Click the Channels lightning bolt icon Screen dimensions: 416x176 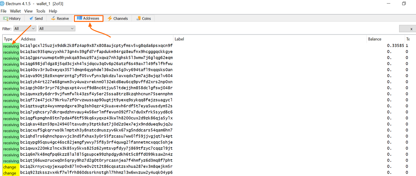110,19
